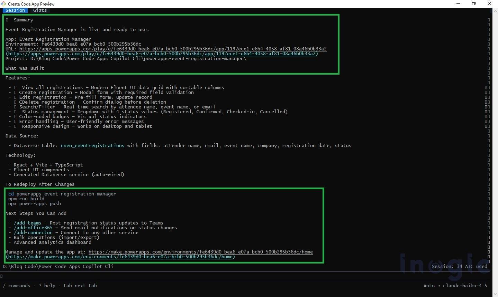Click the 'Features:' heading
The width and height of the screenshot is (498, 297).
pyautogui.click(x=18, y=78)
